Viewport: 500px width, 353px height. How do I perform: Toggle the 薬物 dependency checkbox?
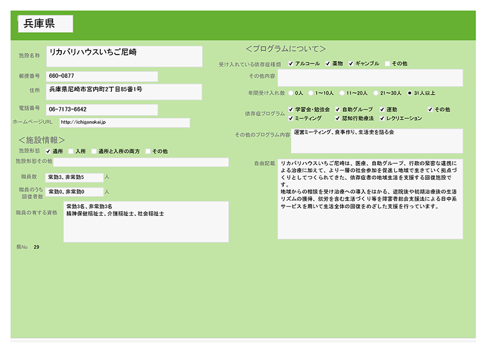(328, 63)
